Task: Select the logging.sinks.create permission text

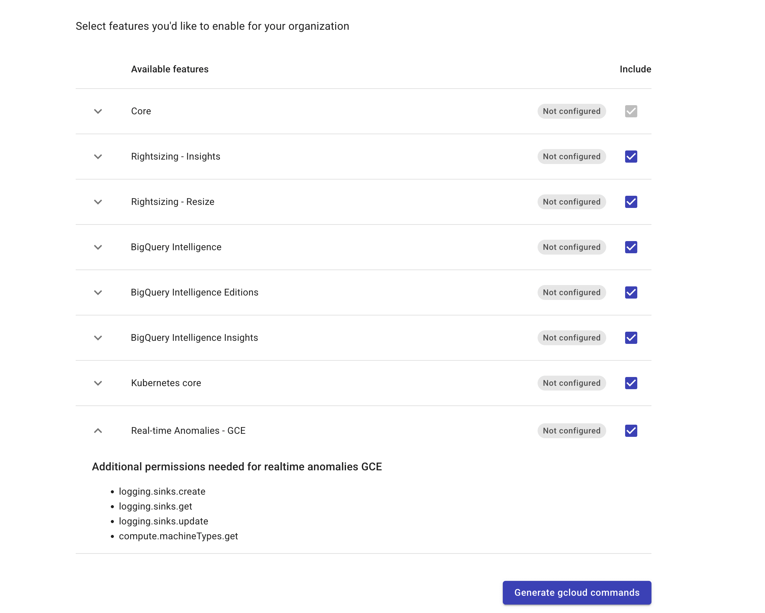Action: 162,492
